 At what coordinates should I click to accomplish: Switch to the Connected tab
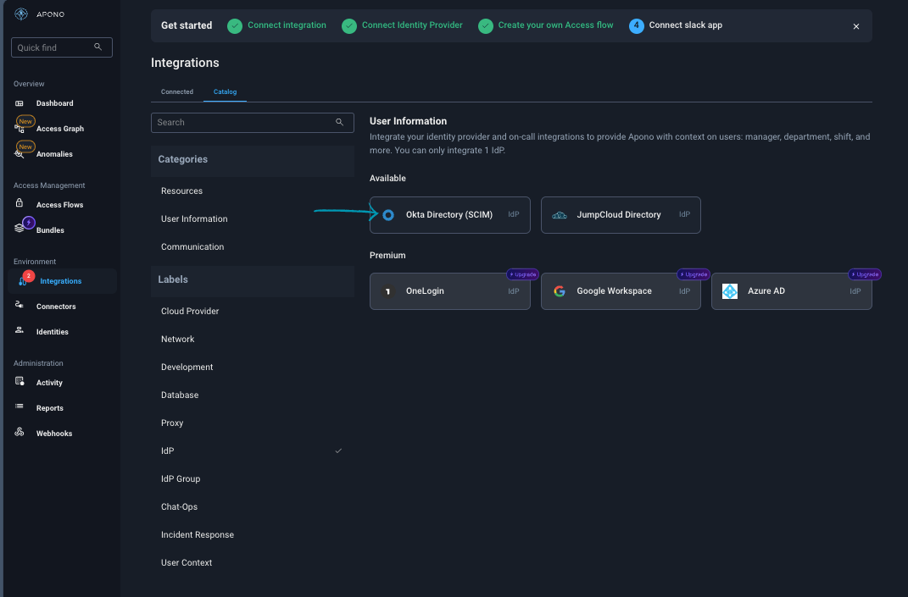pyautogui.click(x=177, y=91)
